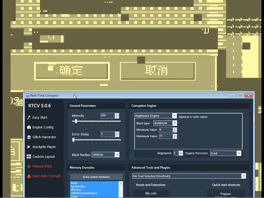Image resolution: width=264 pixels, height=198 pixels.
Task: Click the Prepare Glitch Harvester shortcut button
Action: (226, 194)
